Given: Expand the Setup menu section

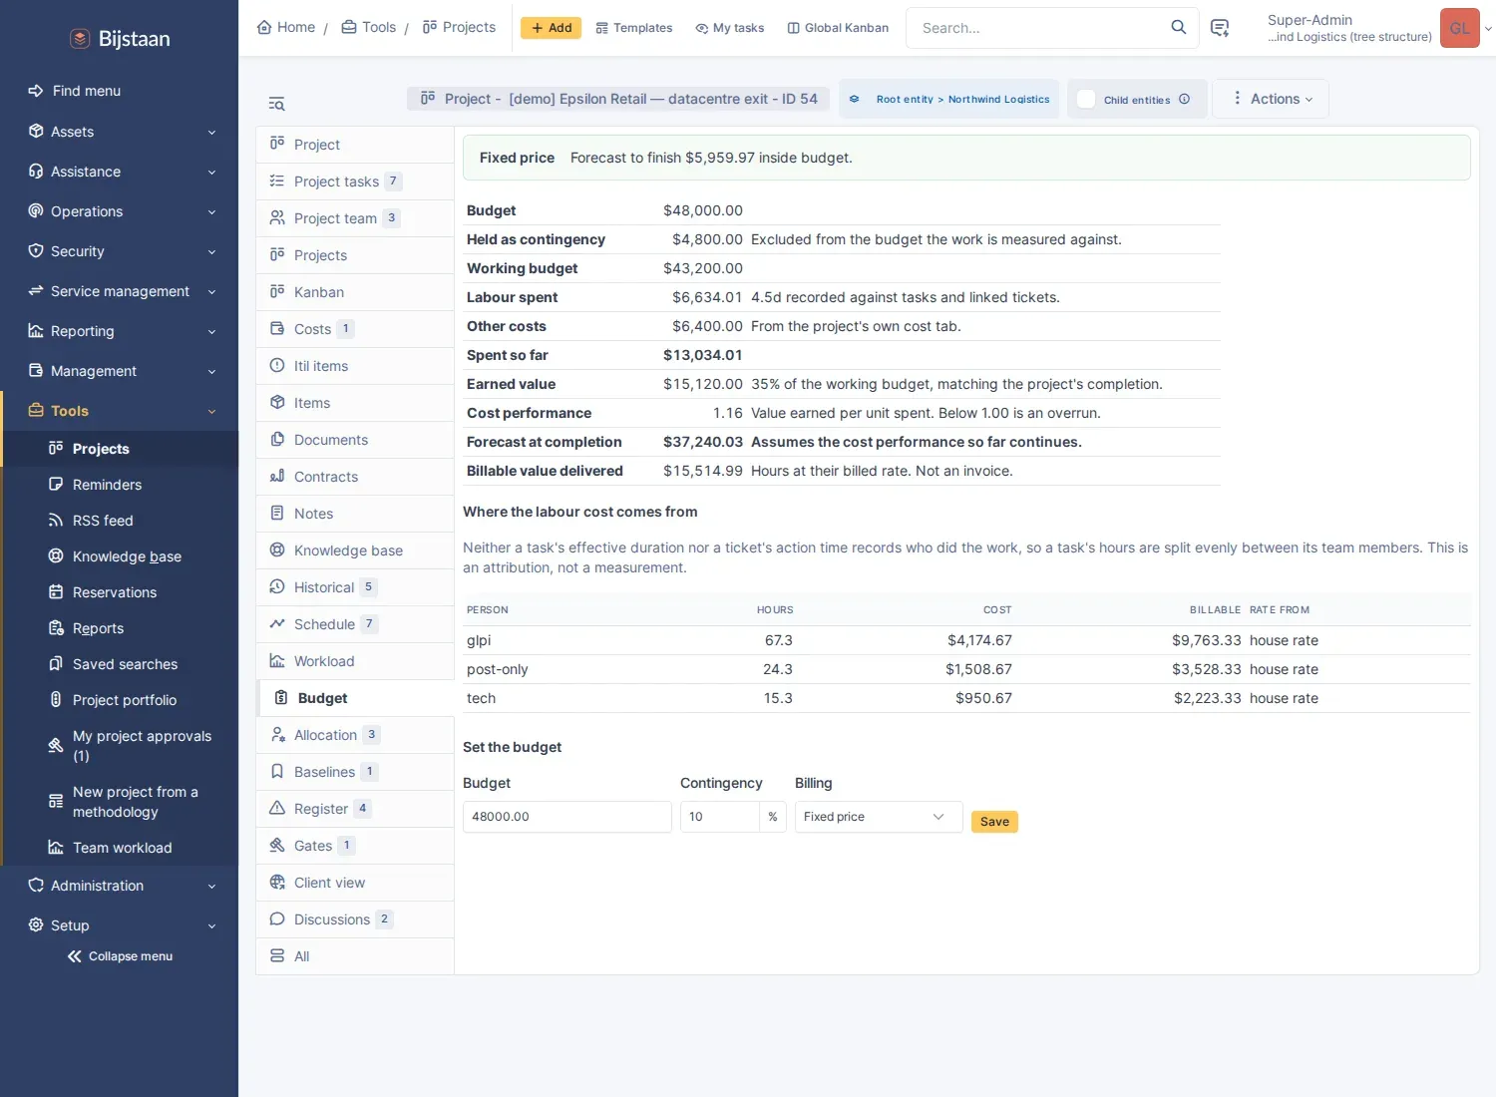Looking at the screenshot, I should (x=120, y=925).
